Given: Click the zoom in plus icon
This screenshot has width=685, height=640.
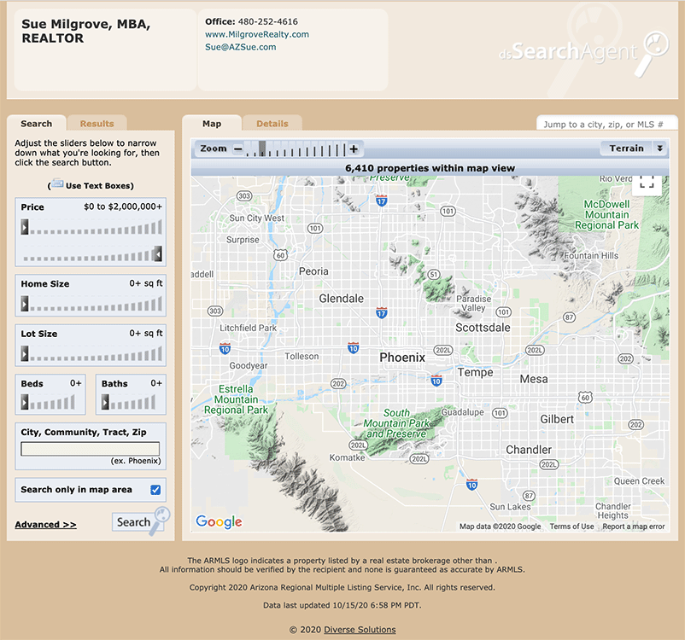Looking at the screenshot, I should pos(354,148).
